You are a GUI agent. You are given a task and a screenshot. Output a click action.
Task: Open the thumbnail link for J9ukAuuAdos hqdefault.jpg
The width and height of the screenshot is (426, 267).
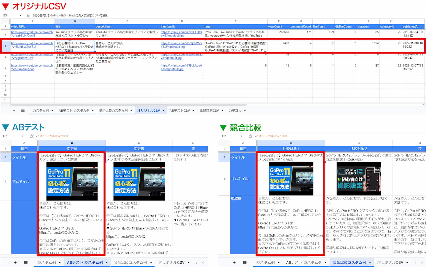(x=181, y=67)
